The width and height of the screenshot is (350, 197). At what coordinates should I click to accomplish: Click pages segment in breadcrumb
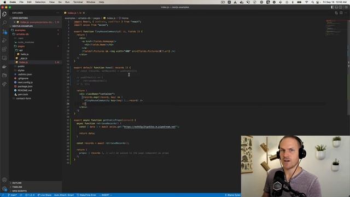pos(97,18)
